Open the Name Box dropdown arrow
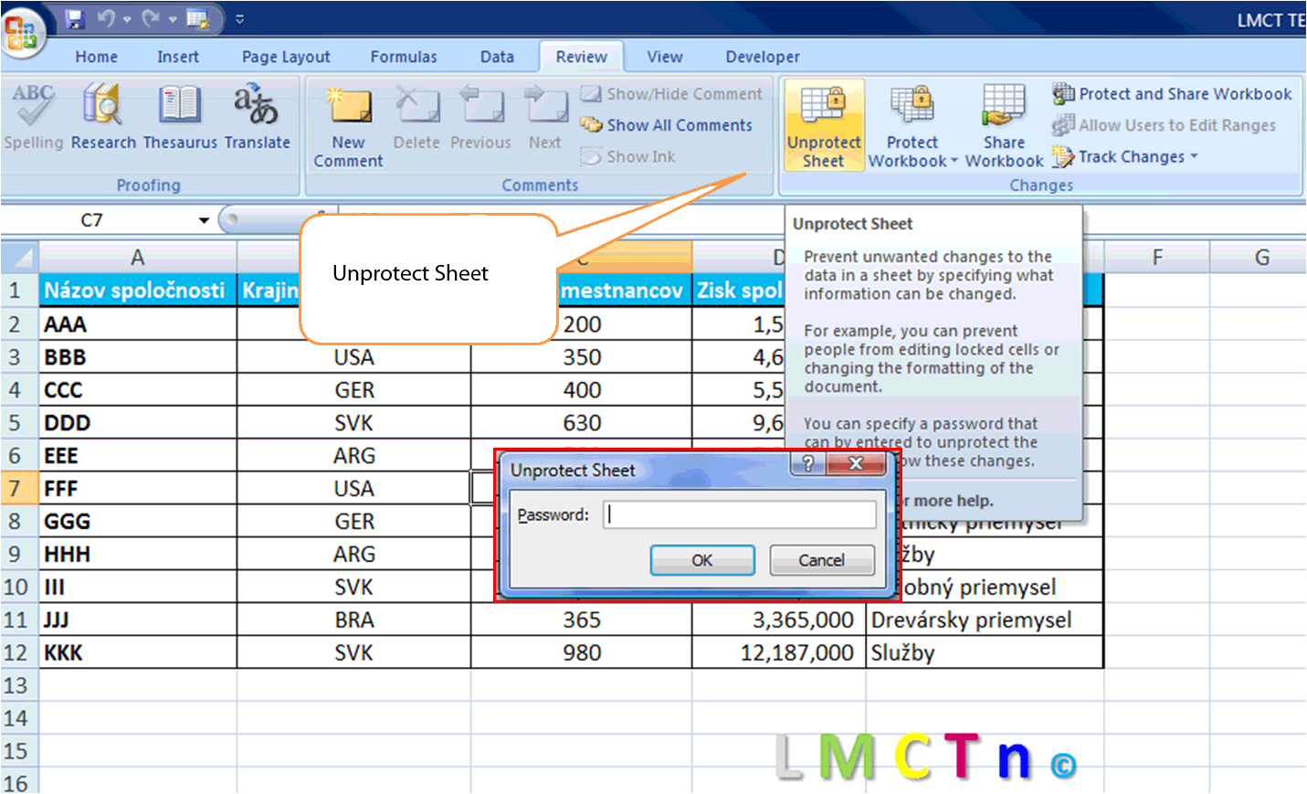 (x=203, y=220)
